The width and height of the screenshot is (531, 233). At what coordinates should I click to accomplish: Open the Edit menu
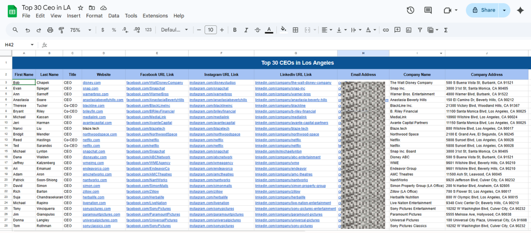pyautogui.click(x=40, y=16)
